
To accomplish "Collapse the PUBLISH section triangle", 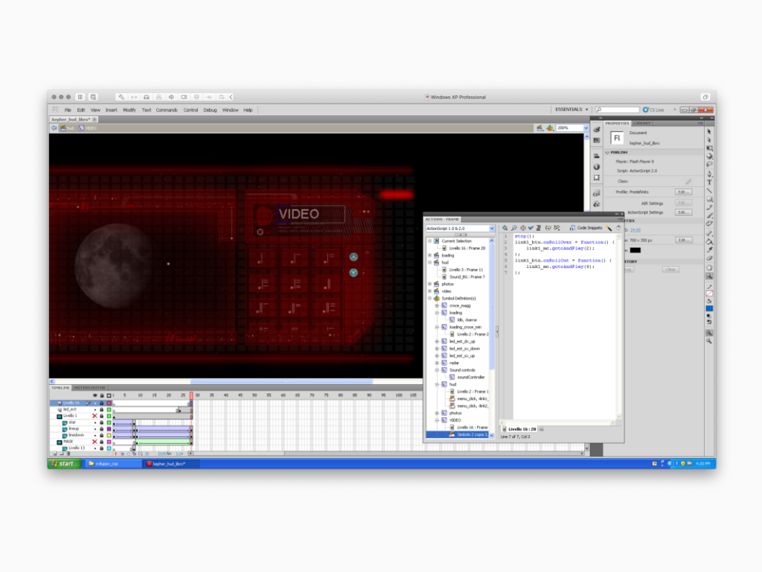I will pyautogui.click(x=607, y=152).
